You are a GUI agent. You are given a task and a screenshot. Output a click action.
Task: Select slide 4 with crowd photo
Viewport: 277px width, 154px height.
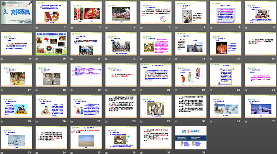(121, 12)
